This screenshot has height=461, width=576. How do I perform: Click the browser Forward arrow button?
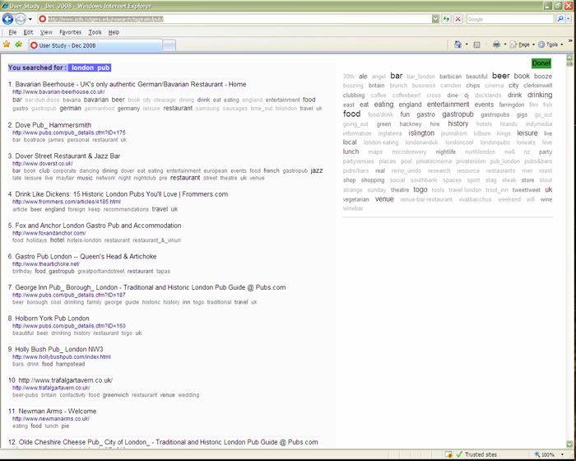coord(21,19)
